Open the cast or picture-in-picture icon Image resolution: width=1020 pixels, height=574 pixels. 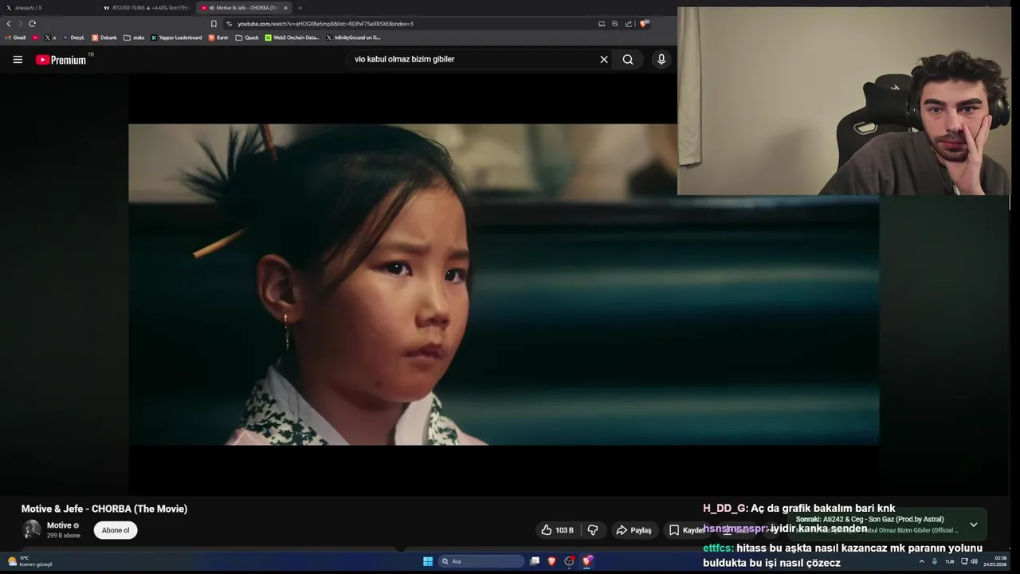(x=602, y=24)
